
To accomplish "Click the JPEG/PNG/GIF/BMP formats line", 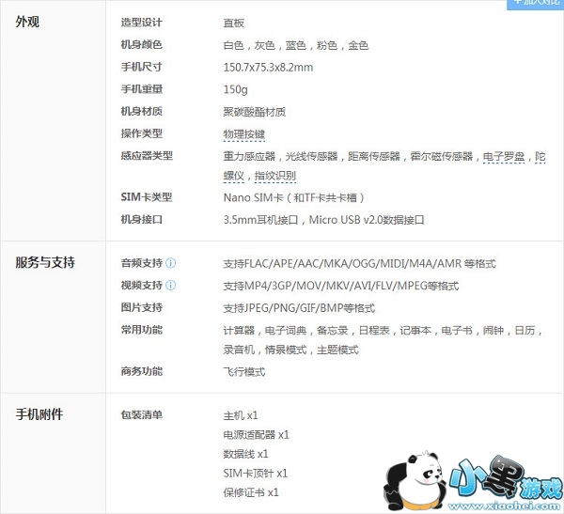I will pos(299,308).
